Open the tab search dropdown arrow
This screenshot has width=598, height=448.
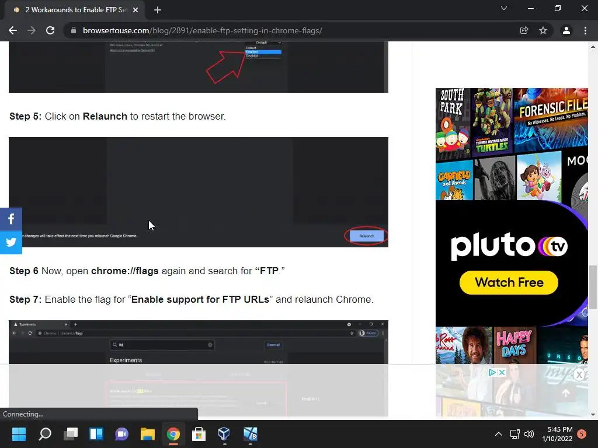504,8
